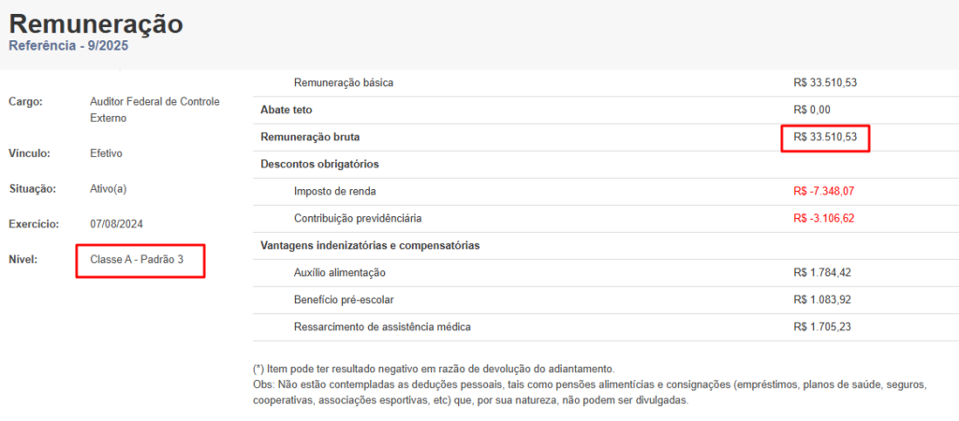Select the Efetivo vínculo value
The image size is (959, 421).
[106, 153]
